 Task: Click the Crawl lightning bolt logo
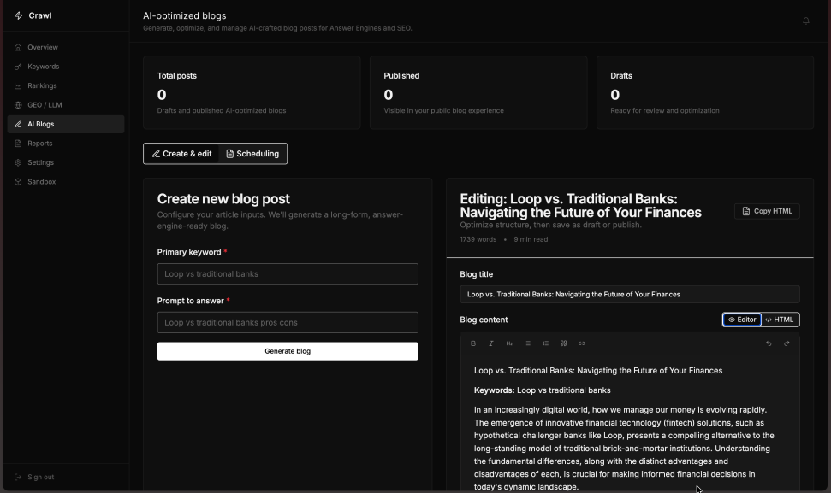19,16
